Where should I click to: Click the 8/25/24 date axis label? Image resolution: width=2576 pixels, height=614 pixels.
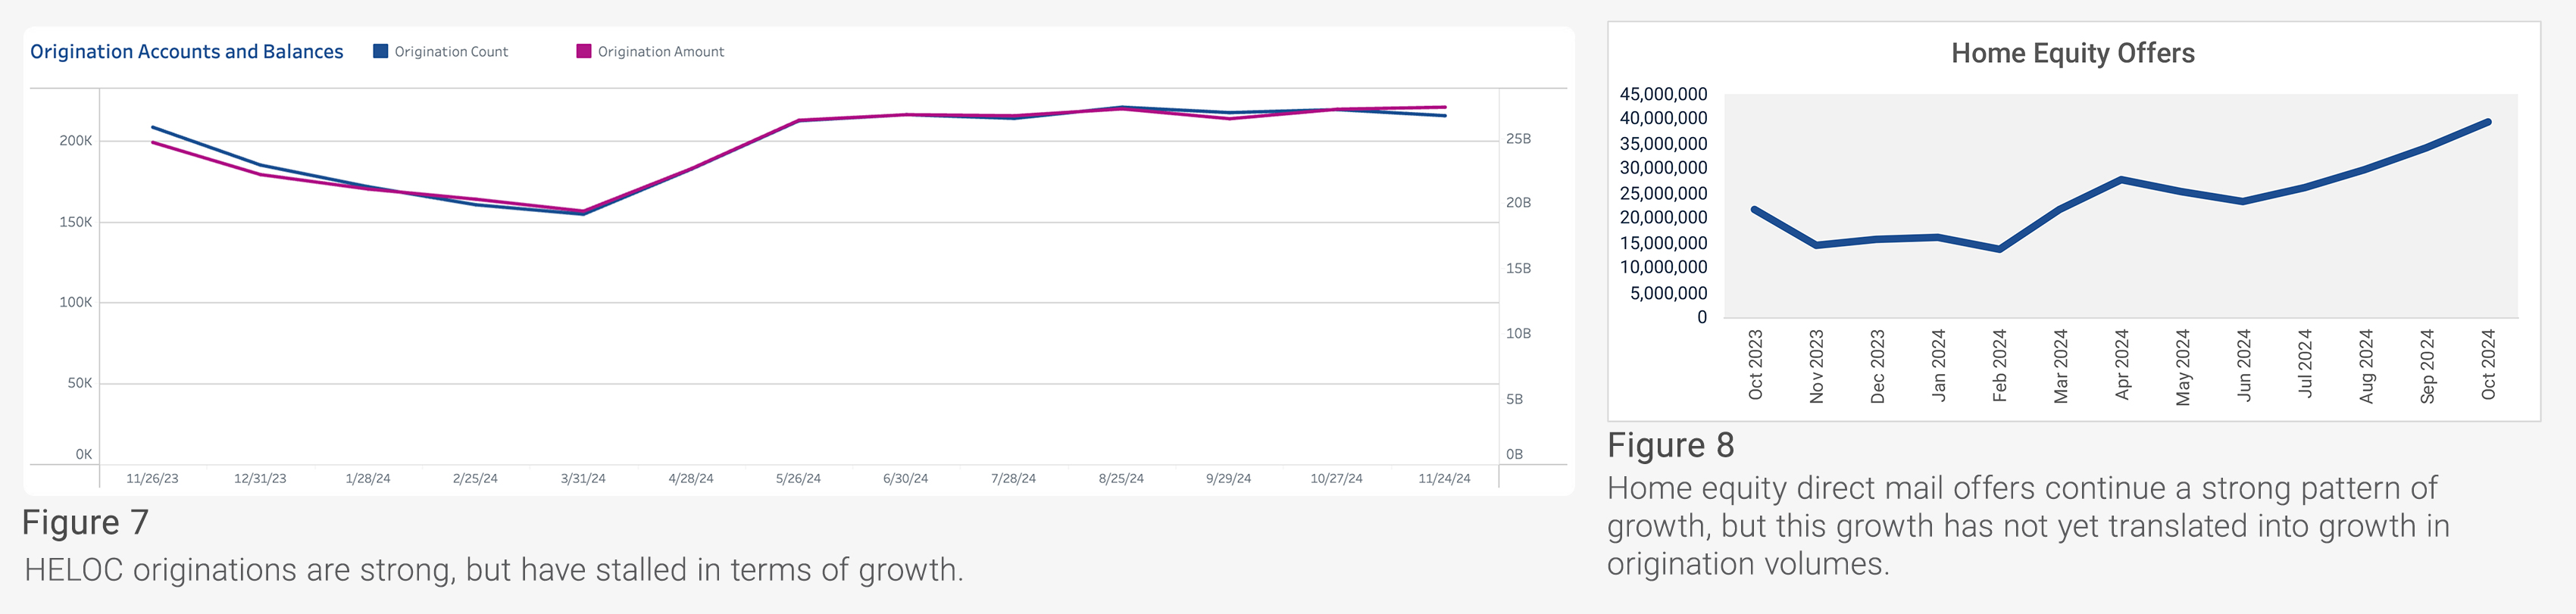tap(1121, 479)
